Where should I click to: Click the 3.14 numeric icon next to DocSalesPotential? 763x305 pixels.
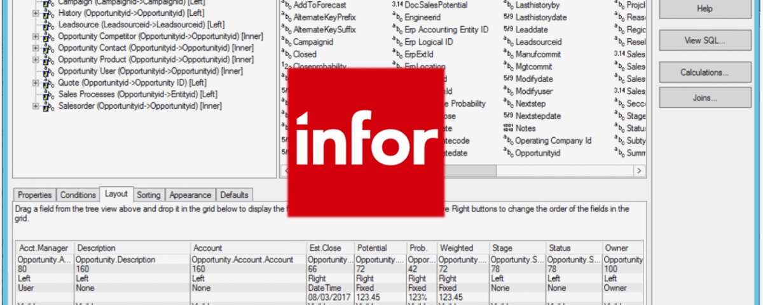pyautogui.click(x=397, y=4)
